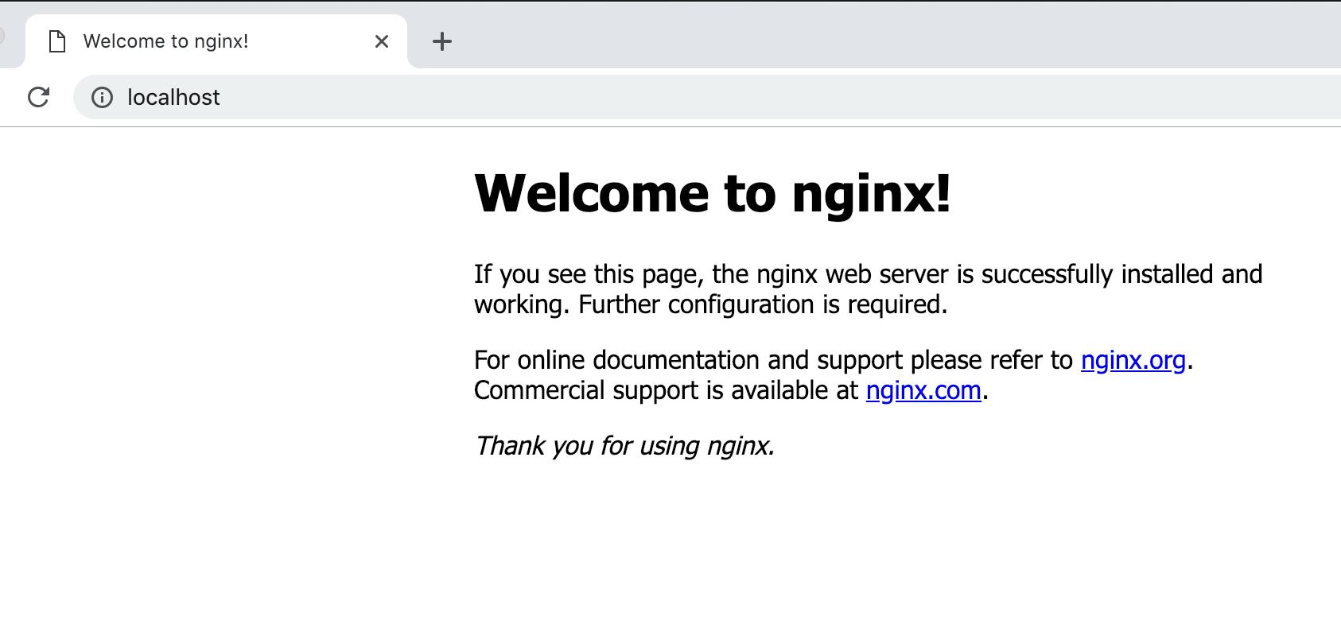
Task: Open a new tab with the plus button
Action: tap(442, 41)
